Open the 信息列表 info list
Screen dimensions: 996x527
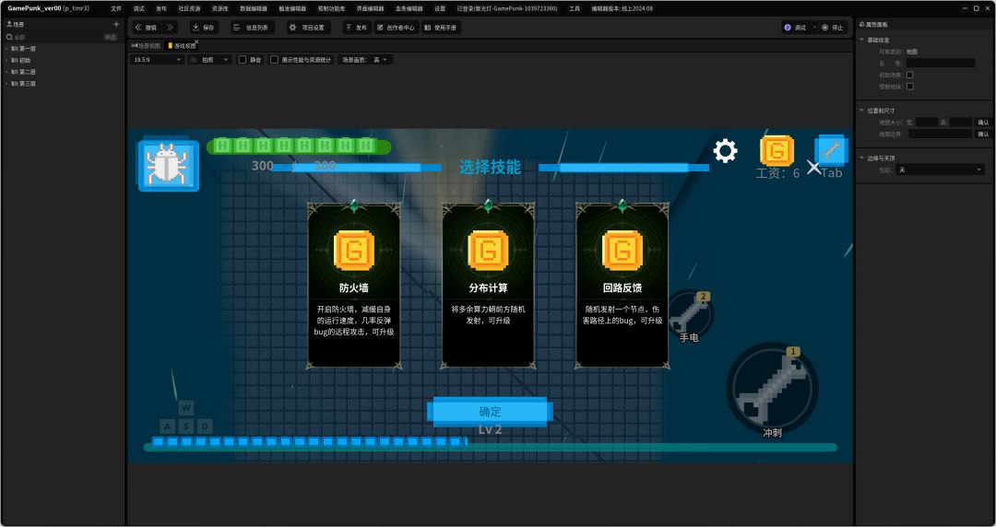(252, 28)
